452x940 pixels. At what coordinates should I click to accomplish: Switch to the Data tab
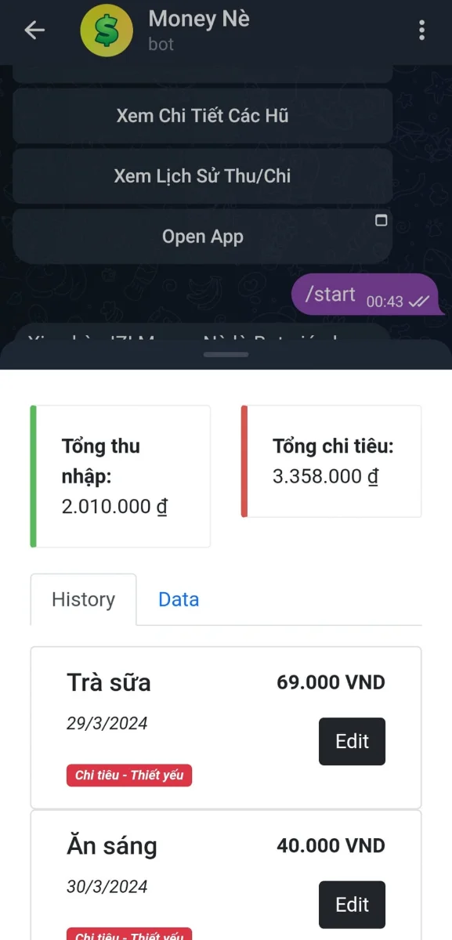pyautogui.click(x=179, y=599)
